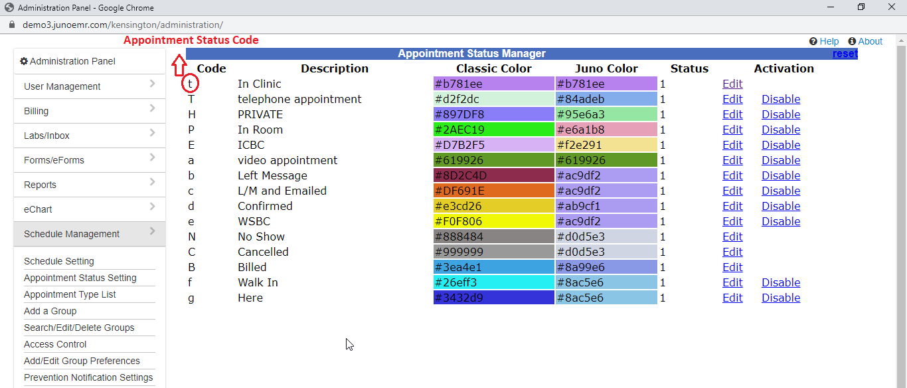
Task: Open Appointment Type List
Action: click(70, 294)
